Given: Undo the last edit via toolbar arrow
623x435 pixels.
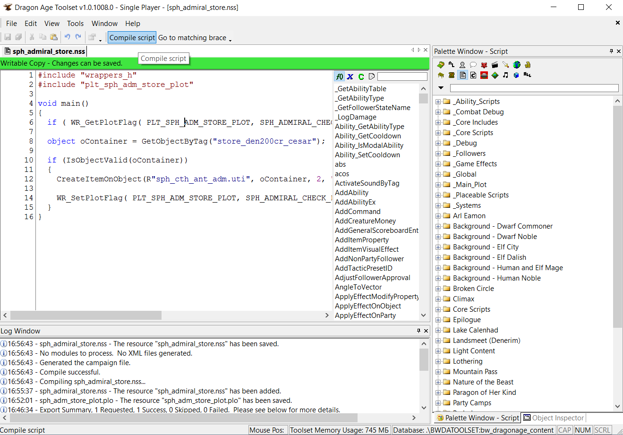Looking at the screenshot, I should (x=68, y=37).
